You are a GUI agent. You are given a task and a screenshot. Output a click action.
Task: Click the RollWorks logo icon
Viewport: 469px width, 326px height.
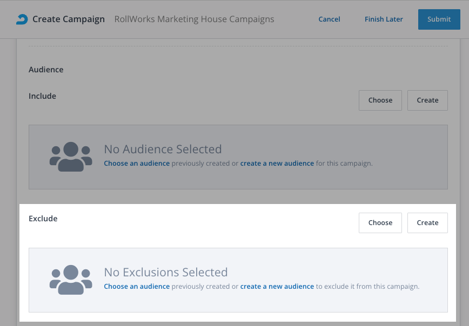tap(21, 19)
